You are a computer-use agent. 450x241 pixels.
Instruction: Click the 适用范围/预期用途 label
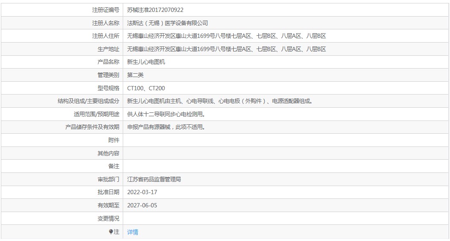(96, 114)
